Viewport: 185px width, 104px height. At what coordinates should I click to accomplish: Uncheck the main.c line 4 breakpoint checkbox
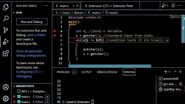[19, 96]
